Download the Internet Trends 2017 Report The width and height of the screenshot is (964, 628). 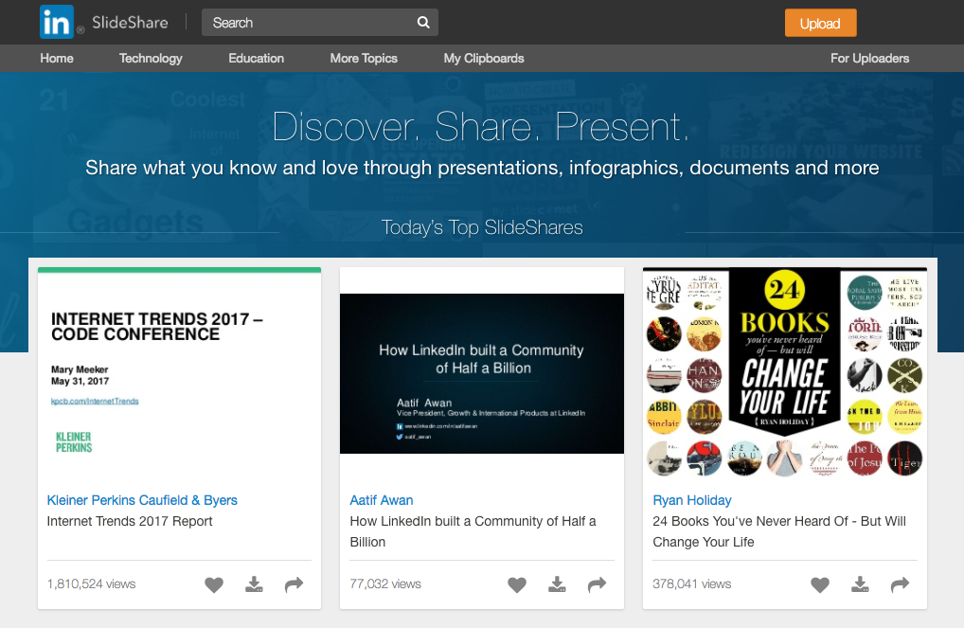coord(254,584)
